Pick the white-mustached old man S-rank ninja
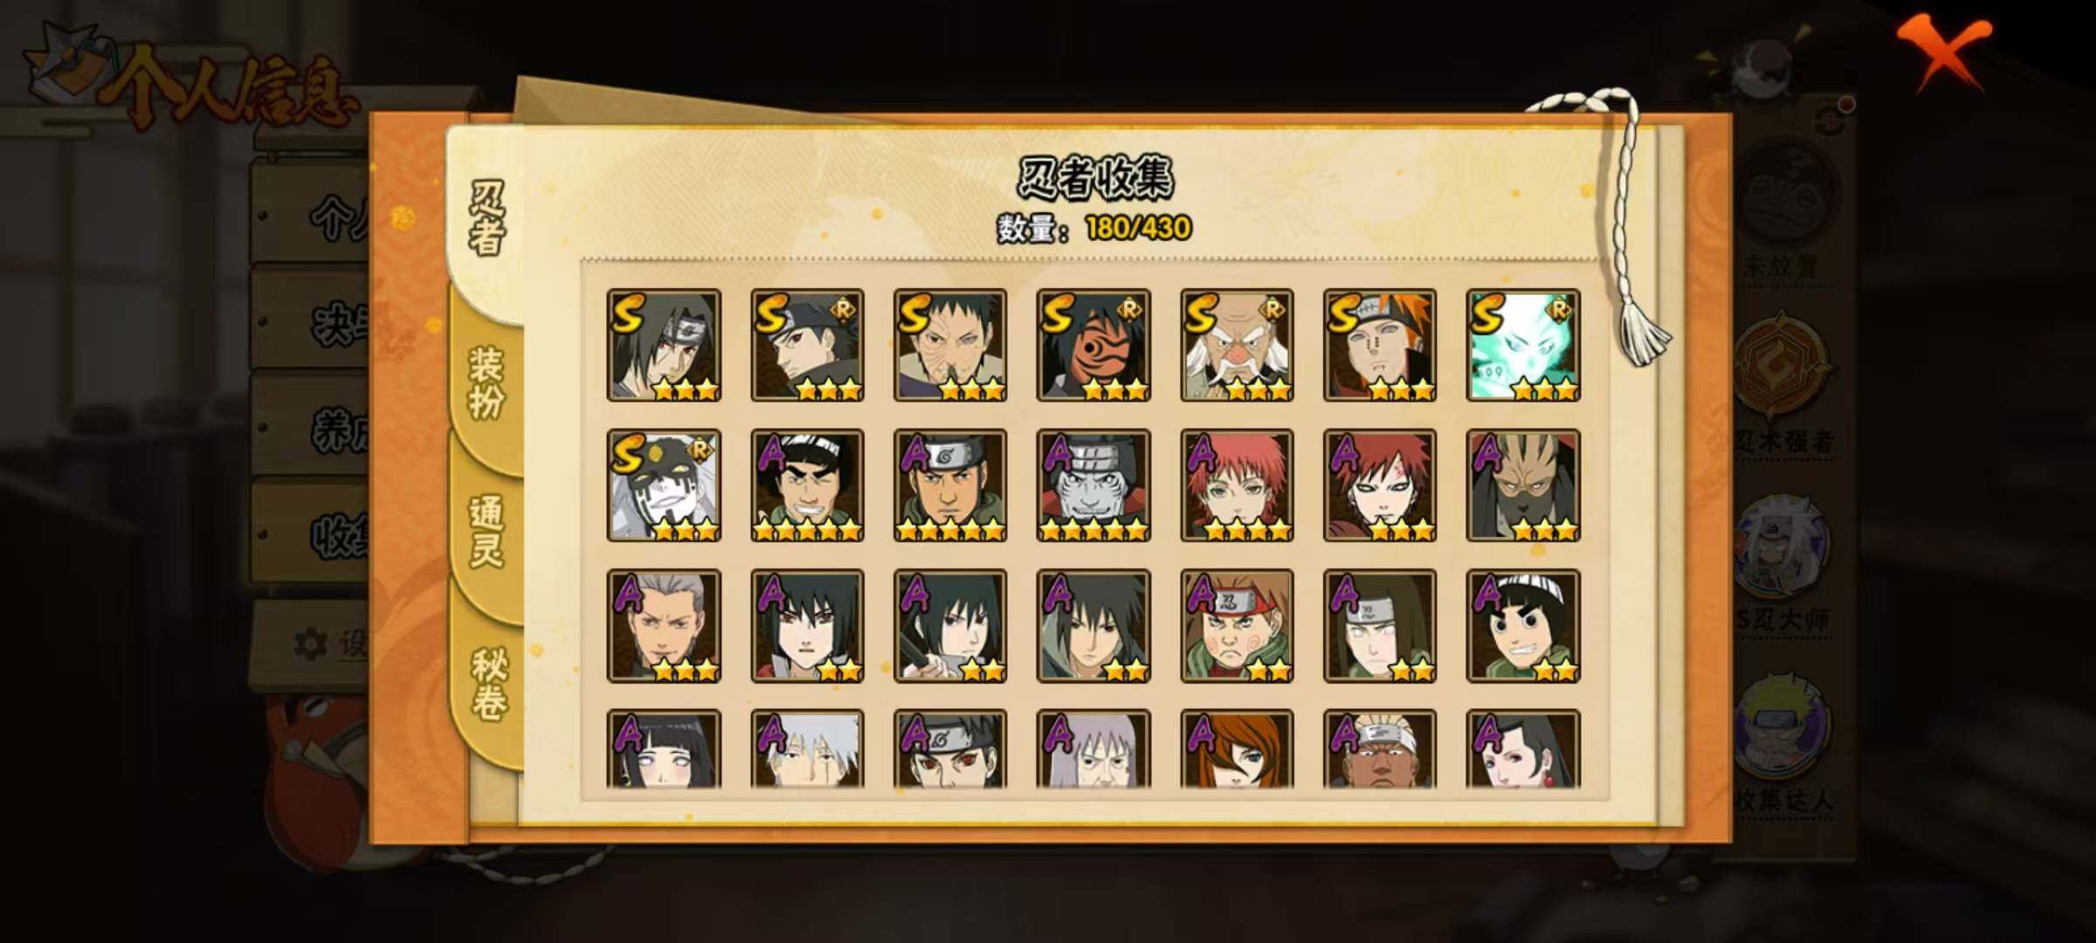Viewport: 2096px width, 943px height. pyautogui.click(x=1237, y=345)
